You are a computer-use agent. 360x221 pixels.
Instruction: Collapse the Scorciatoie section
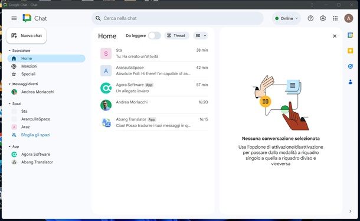click(x=9, y=51)
